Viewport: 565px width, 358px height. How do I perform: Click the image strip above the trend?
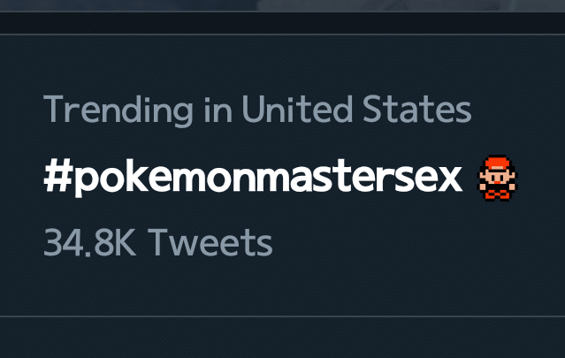[x=283, y=4]
